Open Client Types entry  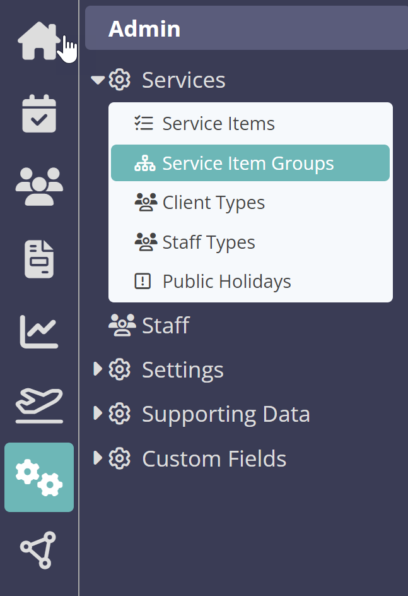click(x=250, y=203)
